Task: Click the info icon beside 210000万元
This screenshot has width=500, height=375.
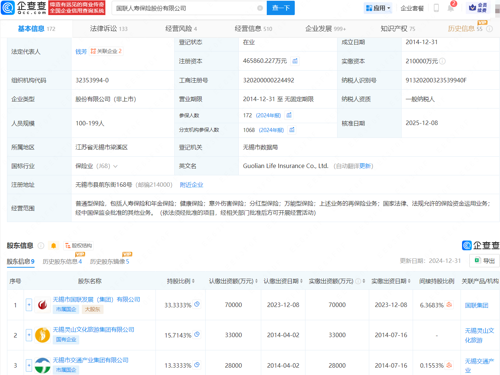Action: coord(443,61)
